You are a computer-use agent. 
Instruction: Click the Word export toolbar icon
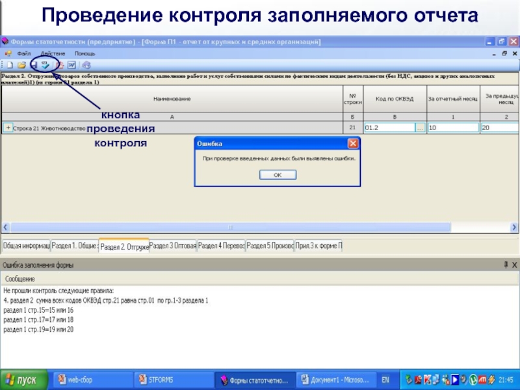(x=71, y=65)
